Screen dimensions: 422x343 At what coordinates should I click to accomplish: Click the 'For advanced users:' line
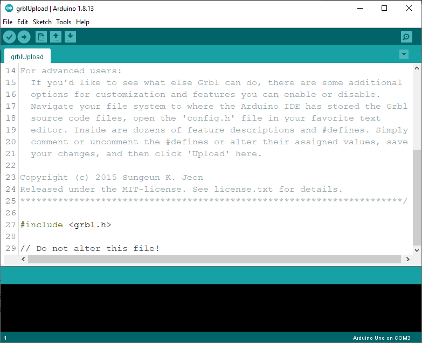71,71
